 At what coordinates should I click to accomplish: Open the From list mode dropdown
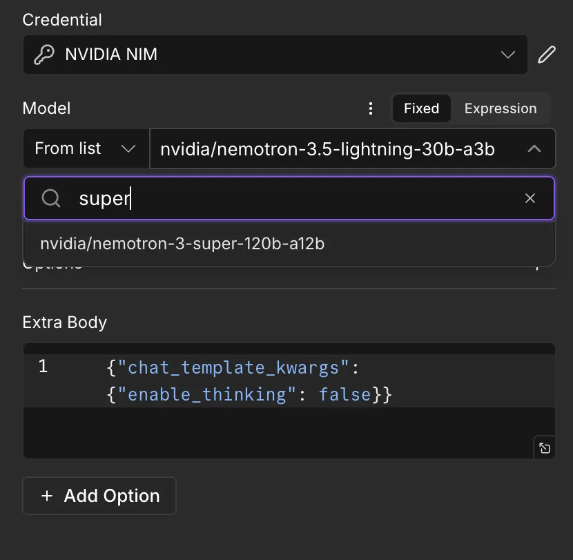point(86,148)
